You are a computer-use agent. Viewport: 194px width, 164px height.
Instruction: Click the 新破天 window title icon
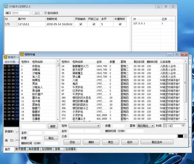click(x=5, y=57)
